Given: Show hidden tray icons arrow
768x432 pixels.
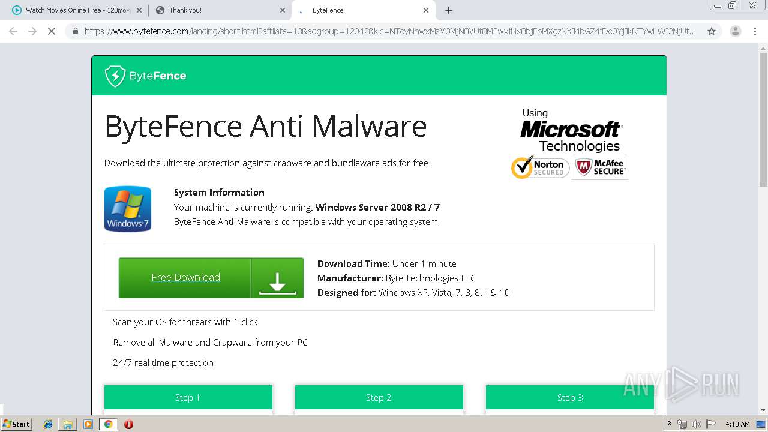Looking at the screenshot, I should (x=670, y=424).
